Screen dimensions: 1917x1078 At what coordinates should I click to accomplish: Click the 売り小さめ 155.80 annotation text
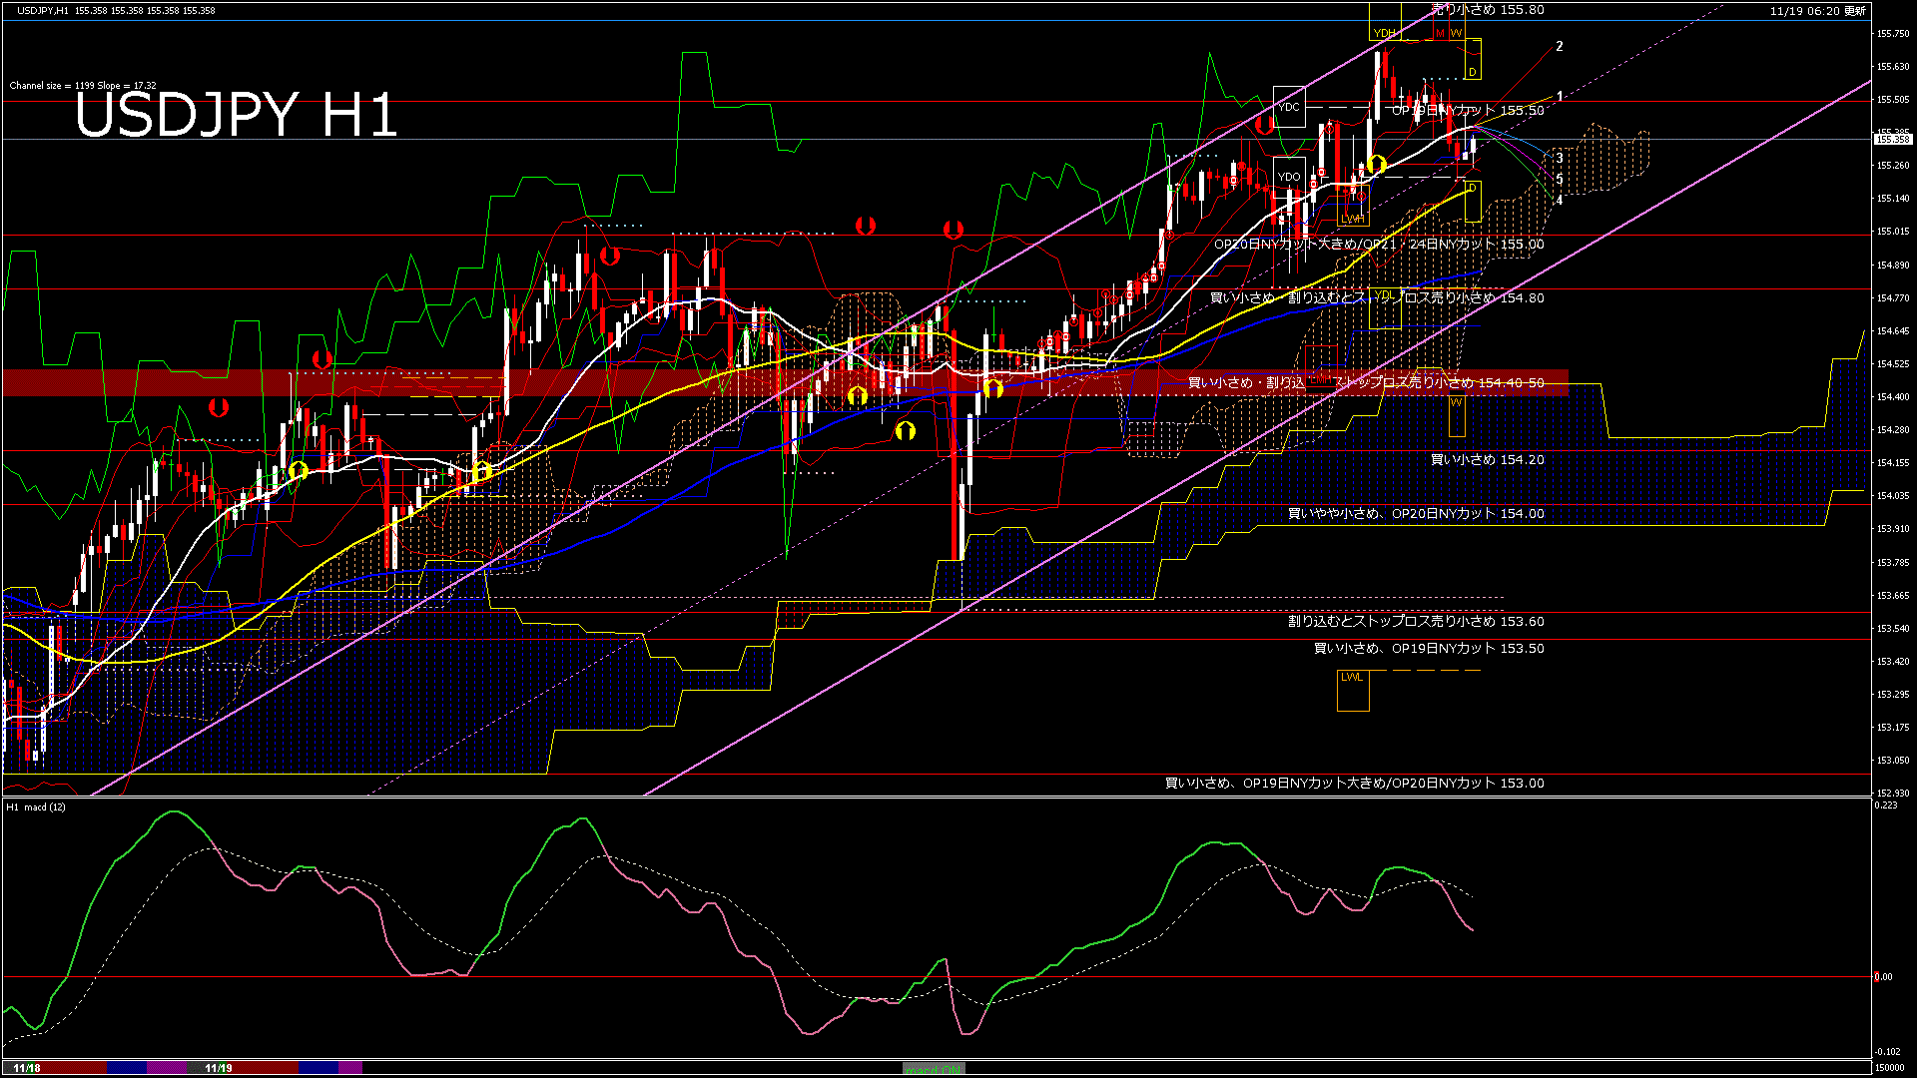(x=1488, y=8)
